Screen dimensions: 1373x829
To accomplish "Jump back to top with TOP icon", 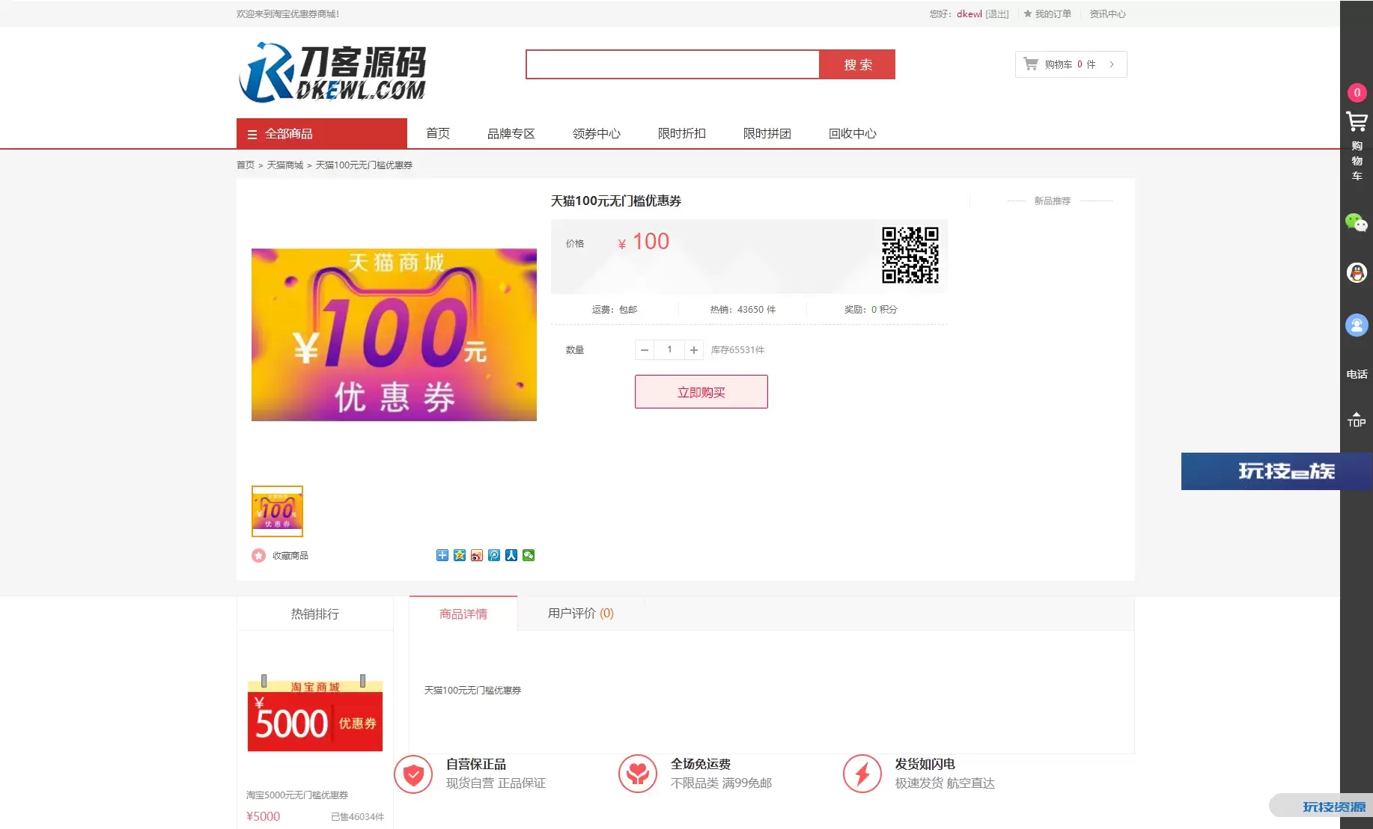I will [1357, 420].
